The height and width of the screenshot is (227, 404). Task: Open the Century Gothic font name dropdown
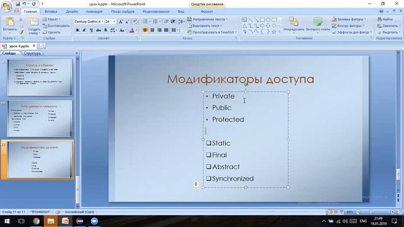point(102,21)
